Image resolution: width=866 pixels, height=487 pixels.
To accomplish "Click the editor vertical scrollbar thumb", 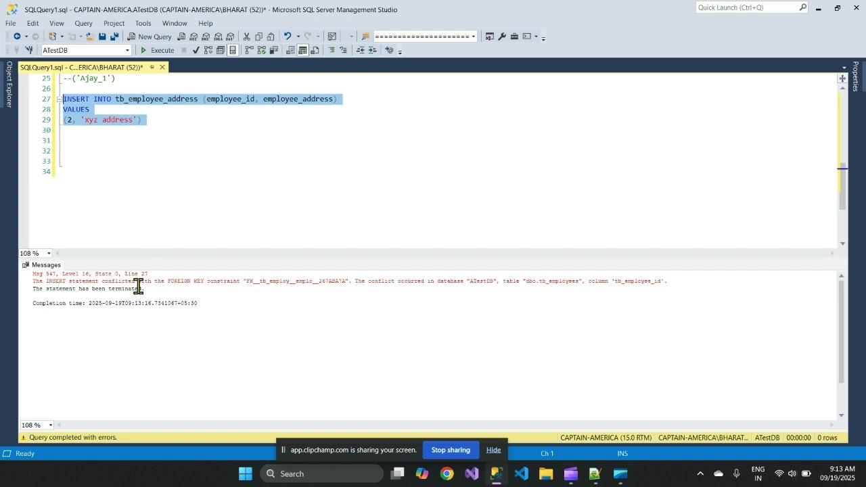I will tap(842, 186).
